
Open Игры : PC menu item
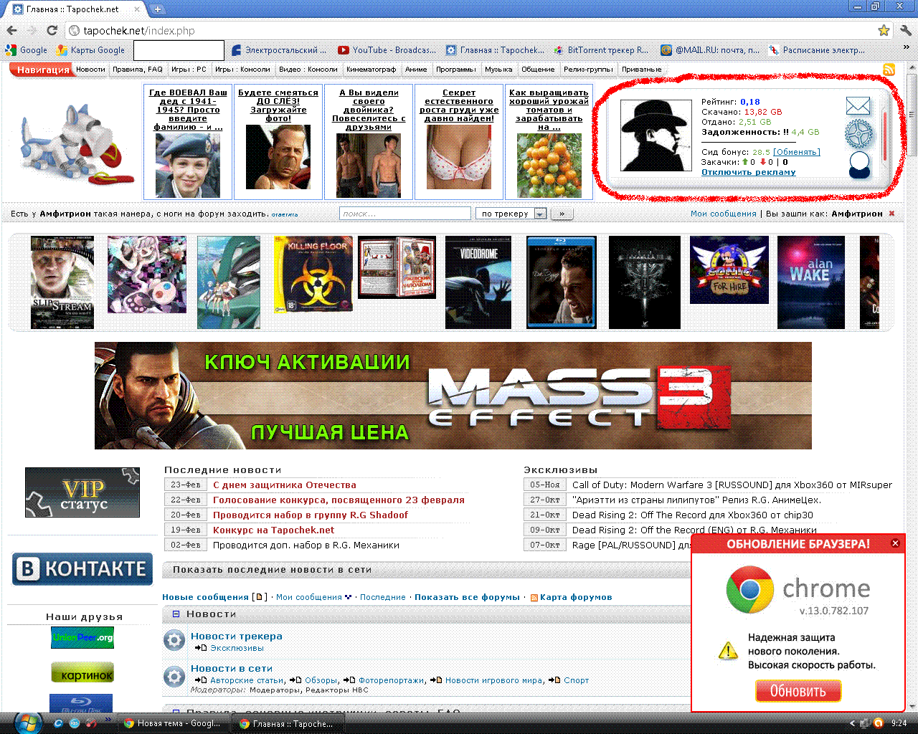click(x=189, y=70)
